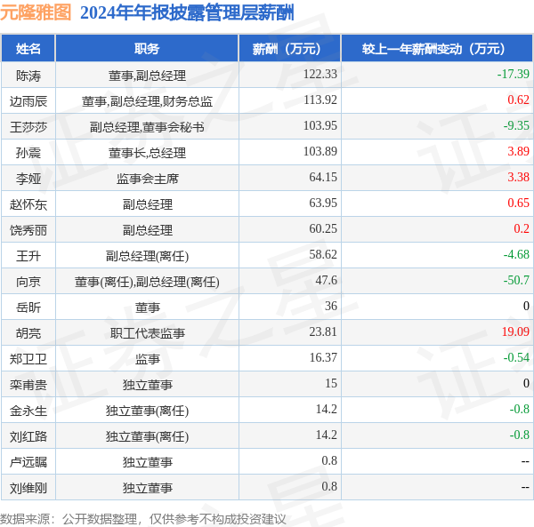
Task: Click the 较上一年薪酬变动（万元）header
Action: point(437,49)
